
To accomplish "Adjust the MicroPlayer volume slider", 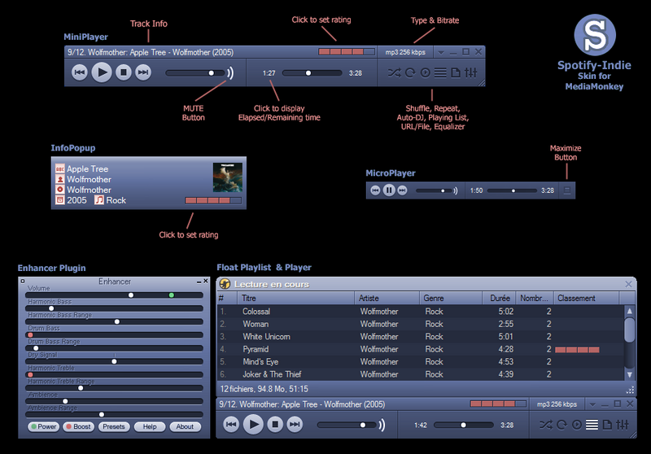I will (x=434, y=191).
